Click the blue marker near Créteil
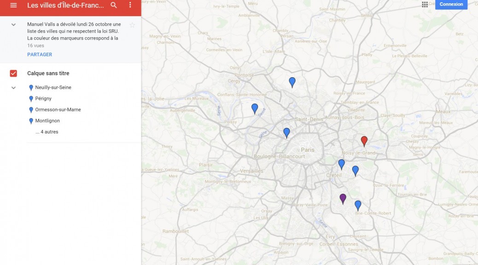 [341, 163]
